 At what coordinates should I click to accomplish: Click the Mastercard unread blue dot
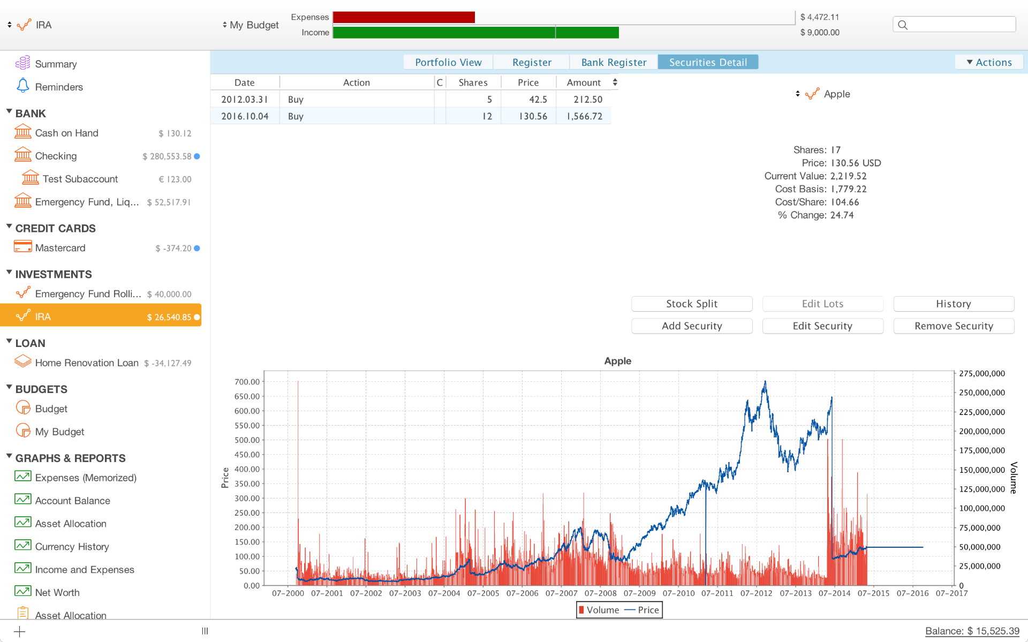point(197,248)
